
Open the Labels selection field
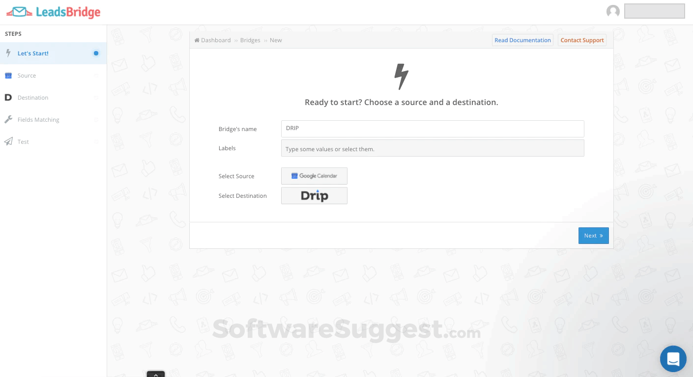pos(433,148)
